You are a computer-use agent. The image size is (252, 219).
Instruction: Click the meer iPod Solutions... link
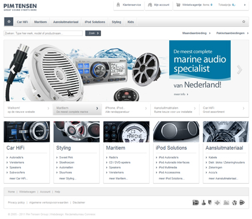coord(171,179)
